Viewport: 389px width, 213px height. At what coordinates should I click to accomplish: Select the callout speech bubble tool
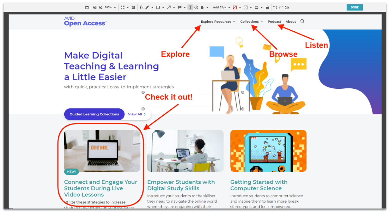tap(180, 8)
